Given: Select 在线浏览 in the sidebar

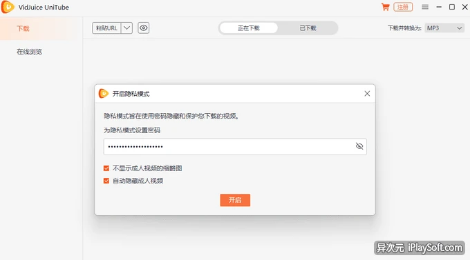Looking at the screenshot, I should (x=29, y=52).
